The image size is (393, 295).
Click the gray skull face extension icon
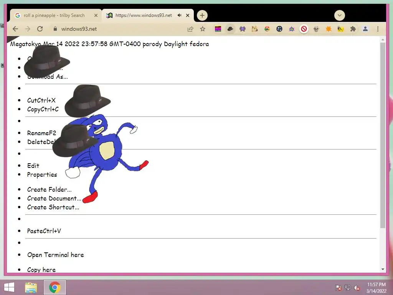pos(316,29)
